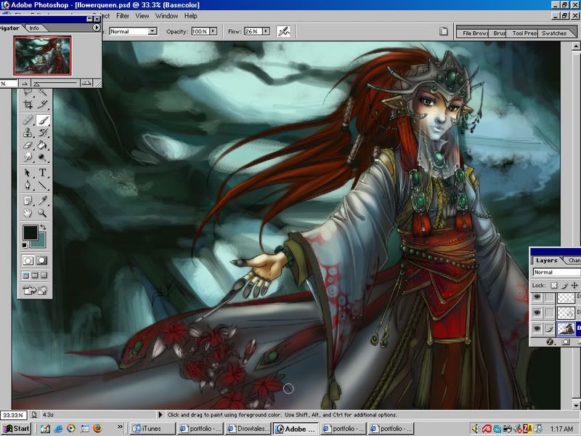Choose standard screen mode button
Image resolution: width=581 pixels, height=436 pixels.
[25, 275]
